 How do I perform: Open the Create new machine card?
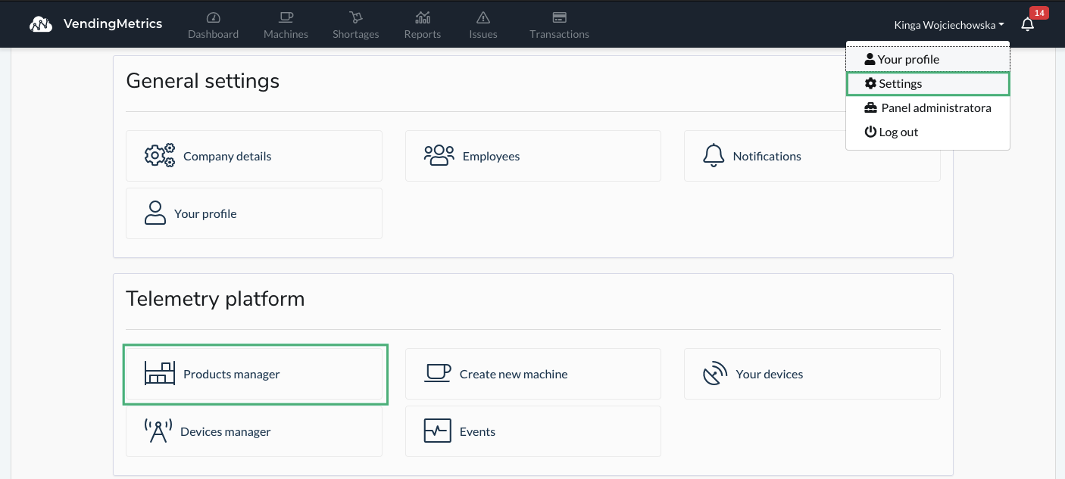[533, 374]
